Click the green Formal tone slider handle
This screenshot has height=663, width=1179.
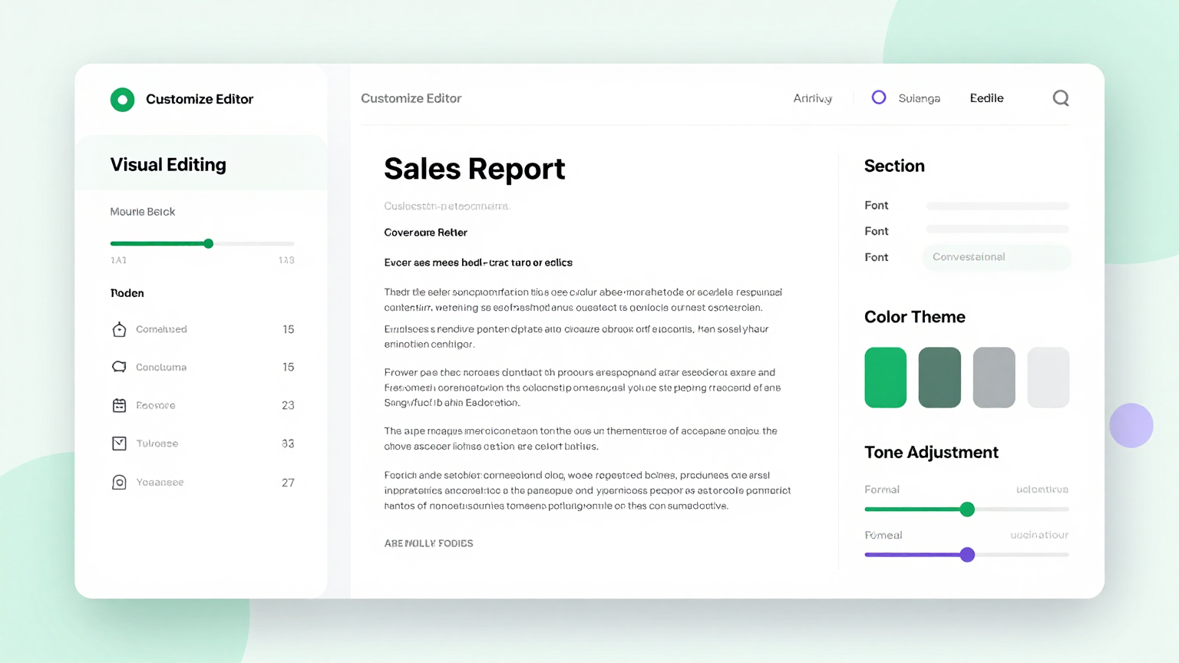[967, 510]
